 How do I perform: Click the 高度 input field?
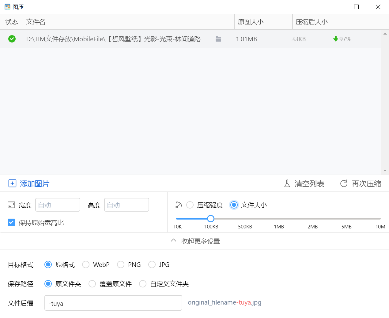point(127,205)
